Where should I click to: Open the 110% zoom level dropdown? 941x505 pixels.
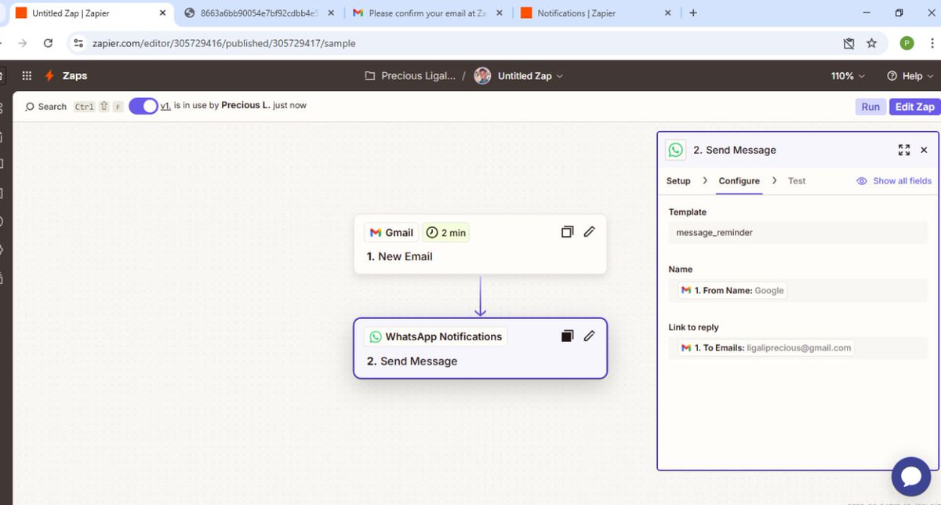tap(848, 76)
